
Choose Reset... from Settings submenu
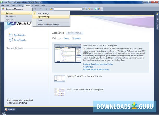click(51, 21)
